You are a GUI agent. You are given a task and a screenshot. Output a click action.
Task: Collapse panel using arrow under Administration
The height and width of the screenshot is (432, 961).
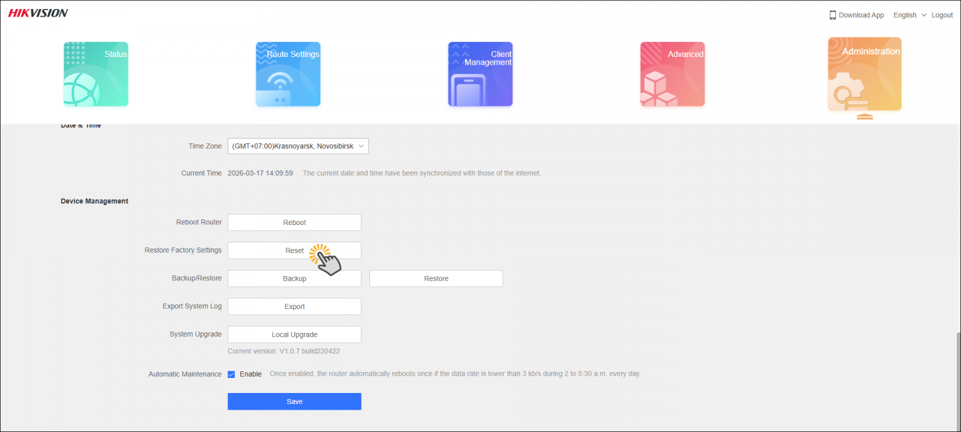coord(865,117)
